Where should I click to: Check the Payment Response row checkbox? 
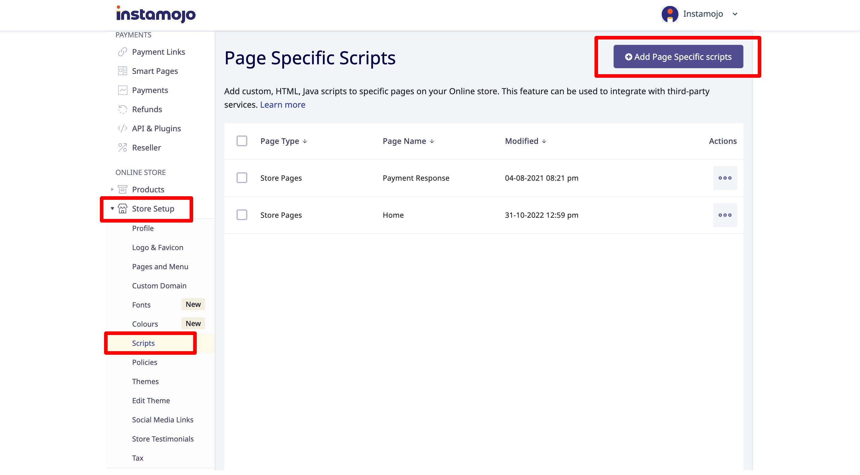point(242,178)
